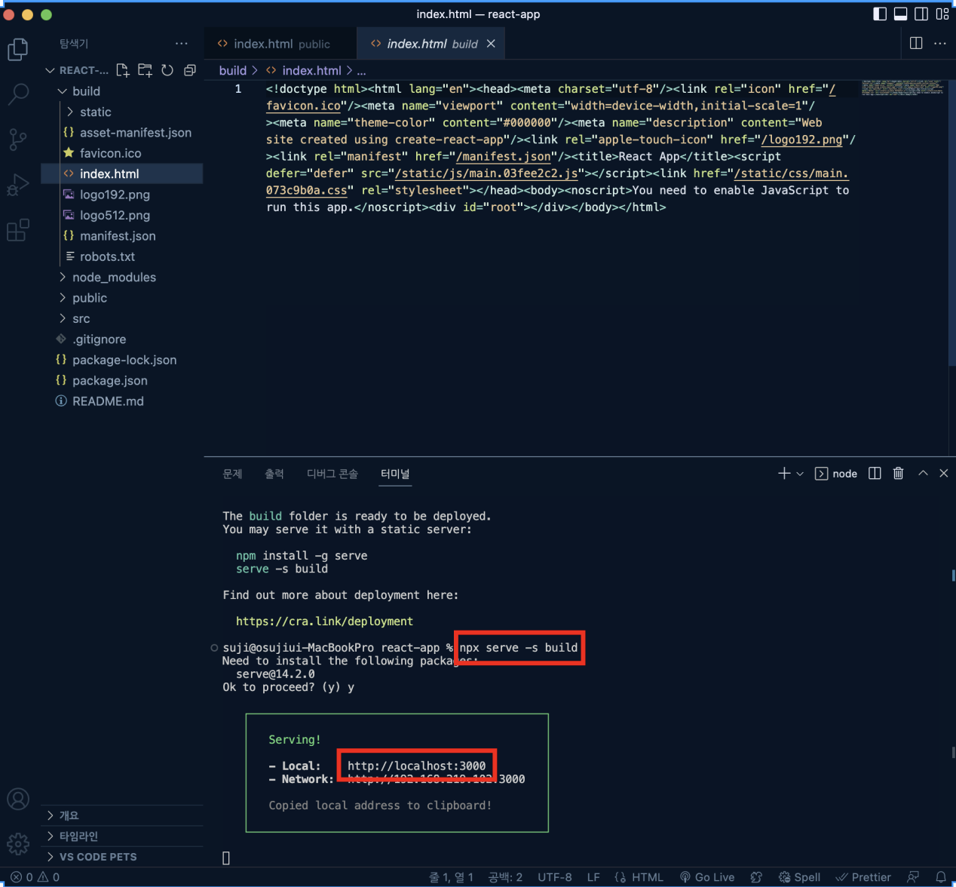Image resolution: width=956 pixels, height=887 pixels.
Task: Toggle bottom panel visibility
Action: pyautogui.click(x=900, y=14)
